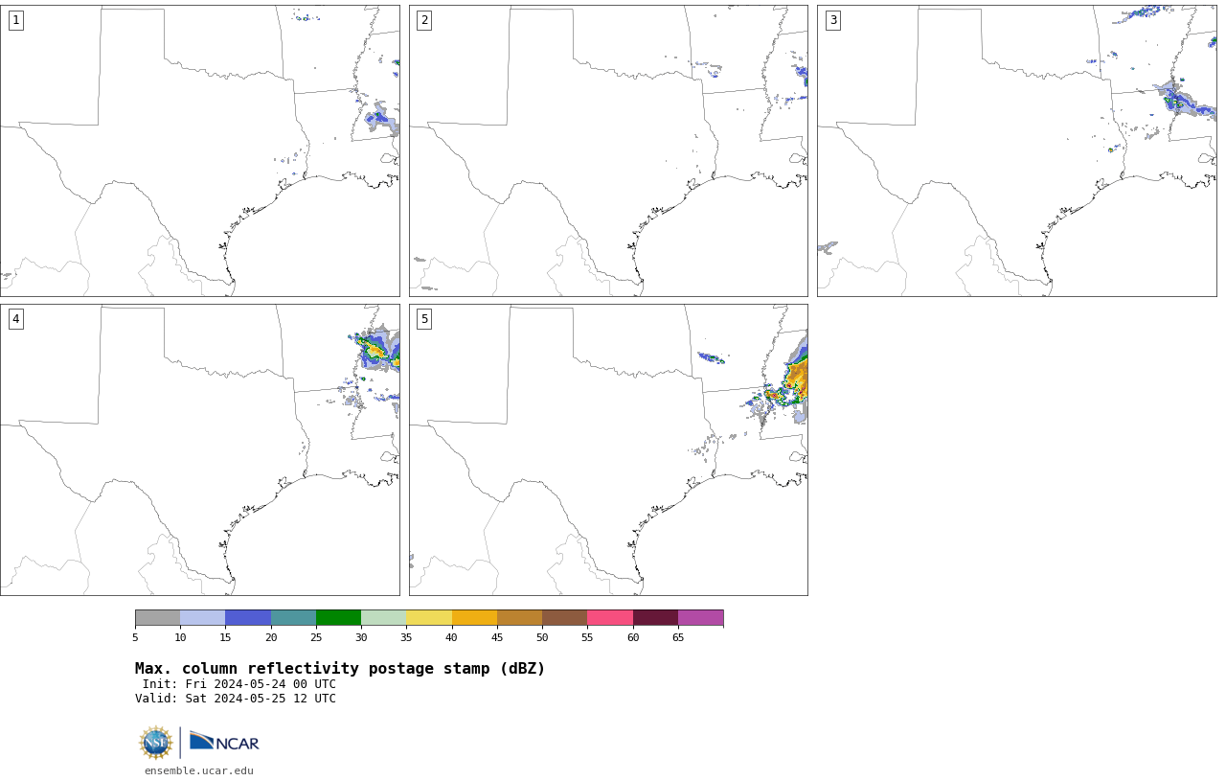Click the colorbar tick label 30
The height and width of the screenshot is (781, 1226).
tap(361, 637)
